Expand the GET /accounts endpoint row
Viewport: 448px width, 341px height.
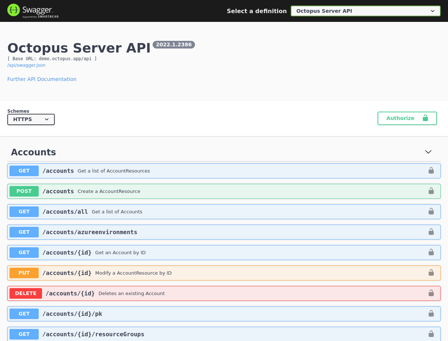(x=219, y=170)
